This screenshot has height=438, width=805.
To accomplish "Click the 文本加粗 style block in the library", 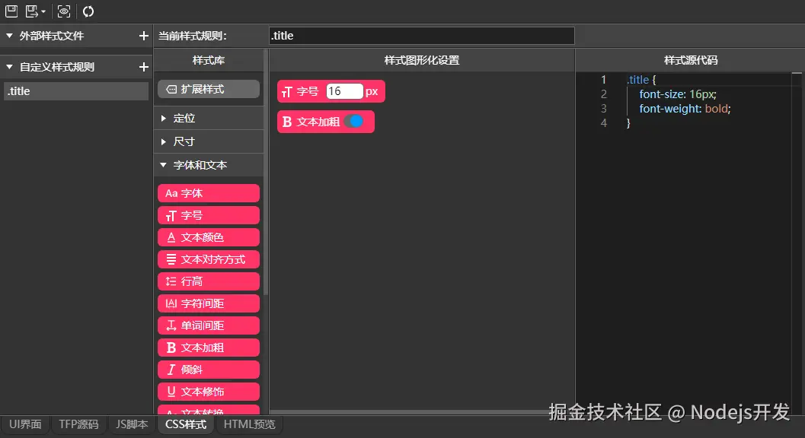I will tap(208, 348).
